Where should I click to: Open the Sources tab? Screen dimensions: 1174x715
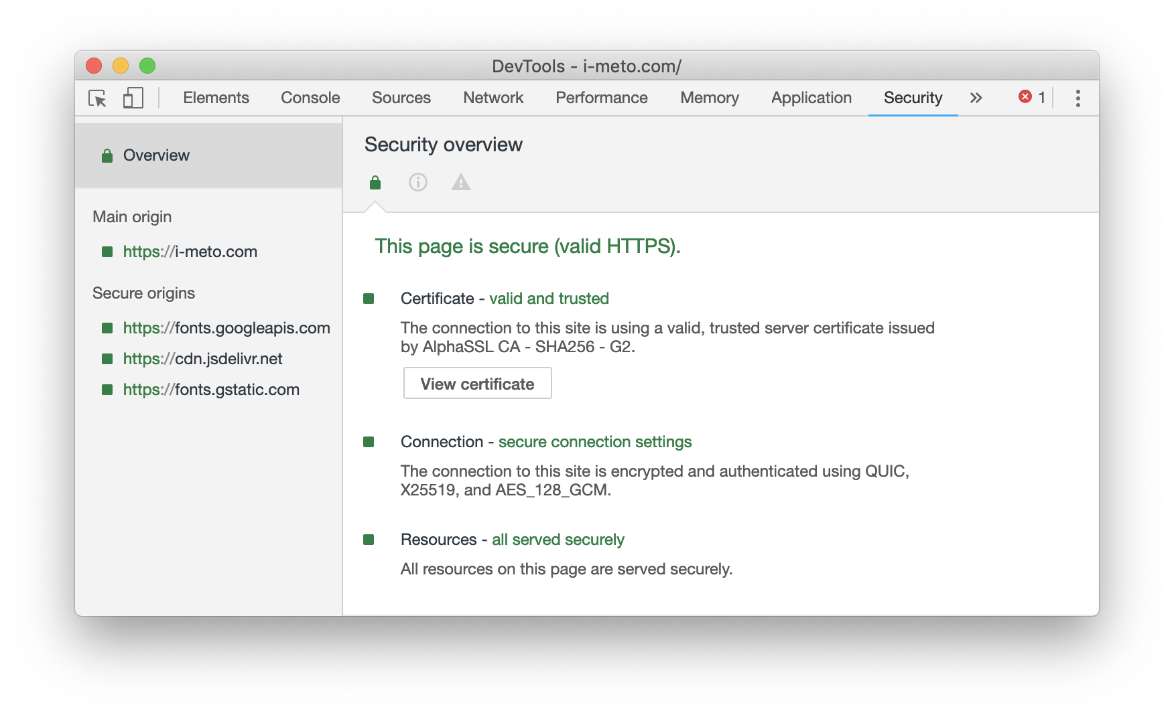401,98
